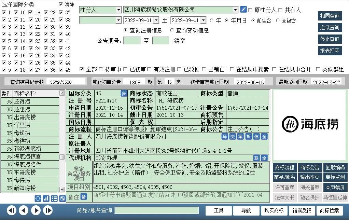
Task: Open the 工具 menu
Action: 219,210
